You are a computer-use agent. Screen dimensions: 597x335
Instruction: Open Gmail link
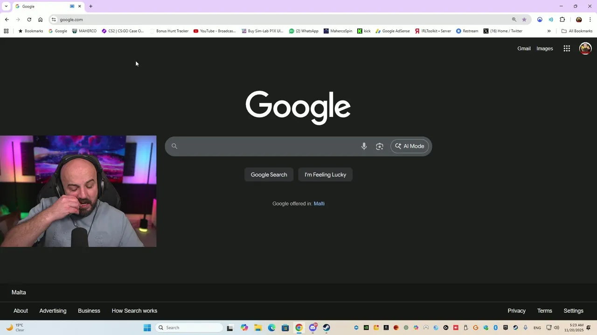click(524, 48)
